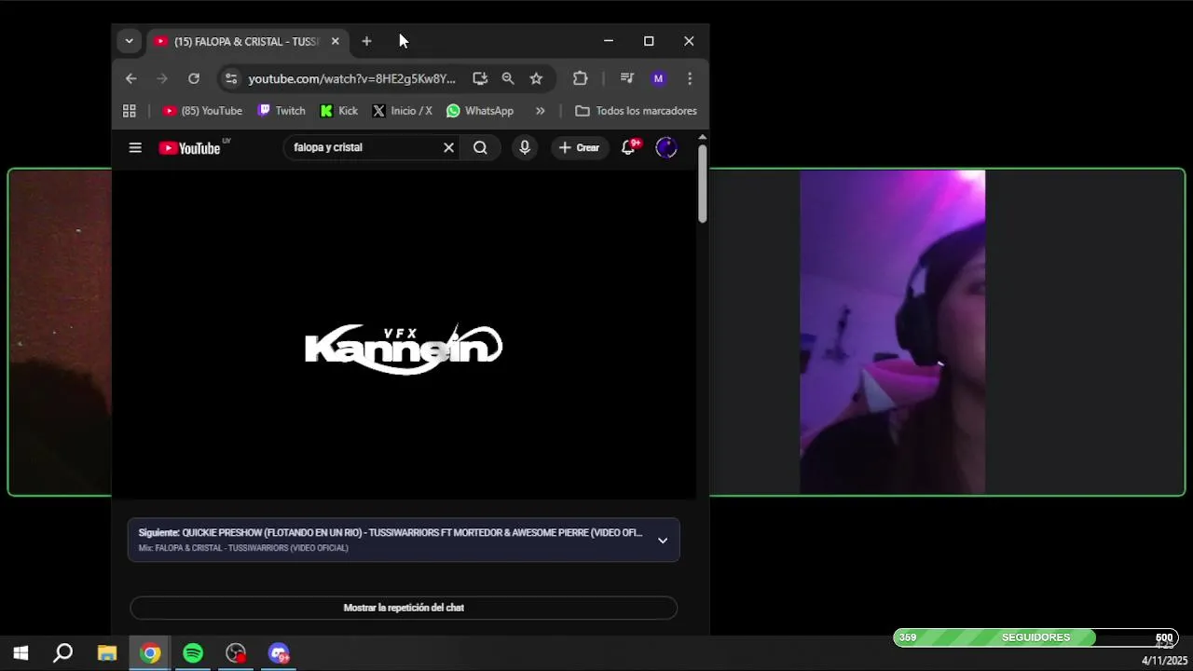
Task: Clear the YouTube search text
Action: point(448,147)
